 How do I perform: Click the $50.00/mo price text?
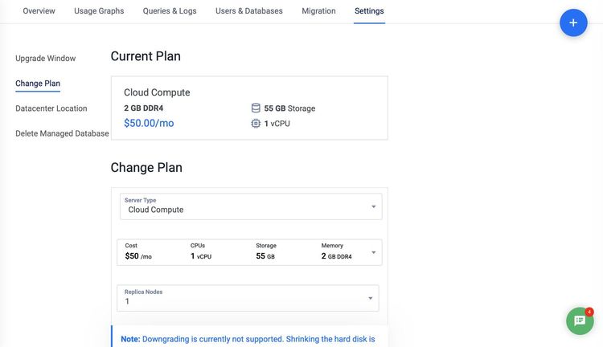point(149,123)
